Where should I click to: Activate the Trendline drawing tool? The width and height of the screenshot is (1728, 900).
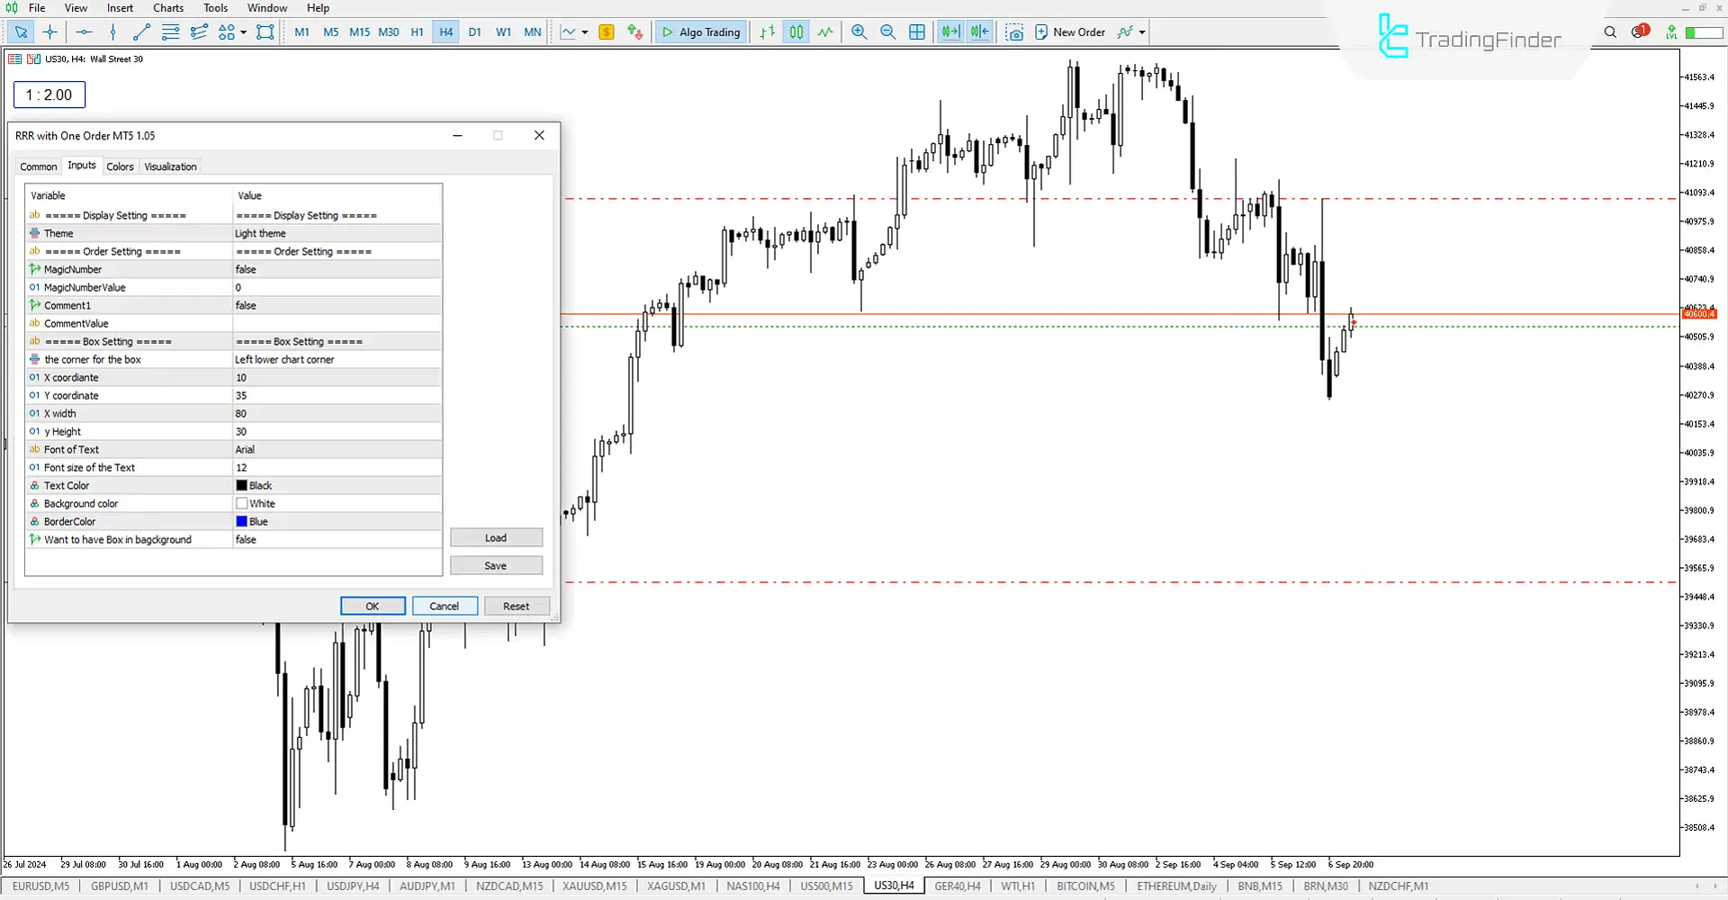coord(140,31)
